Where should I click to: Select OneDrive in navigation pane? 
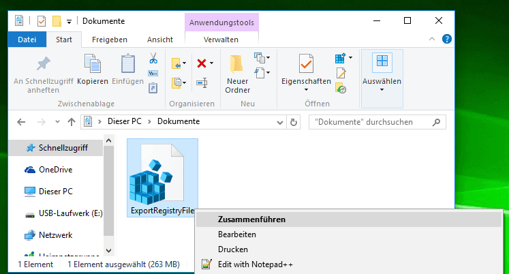(x=56, y=170)
